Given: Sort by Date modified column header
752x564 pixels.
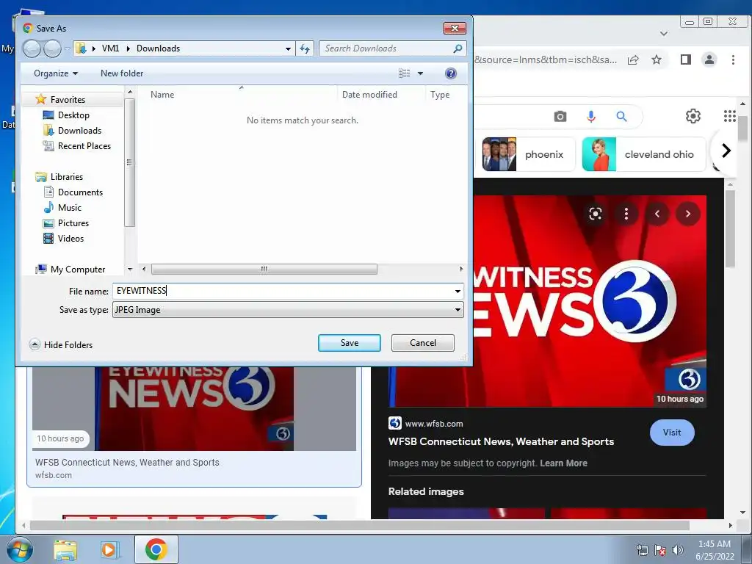Looking at the screenshot, I should pyautogui.click(x=369, y=95).
